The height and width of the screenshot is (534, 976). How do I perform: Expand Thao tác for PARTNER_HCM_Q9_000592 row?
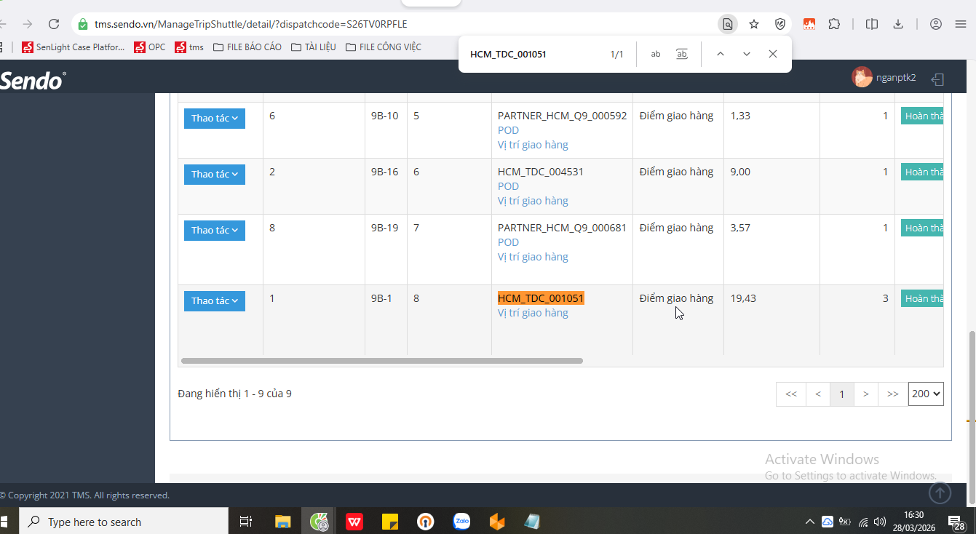tap(215, 119)
